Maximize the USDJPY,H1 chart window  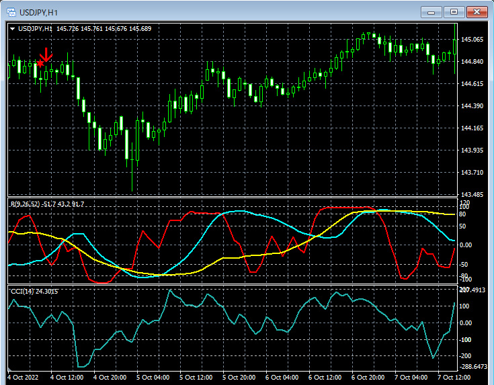(454, 12)
